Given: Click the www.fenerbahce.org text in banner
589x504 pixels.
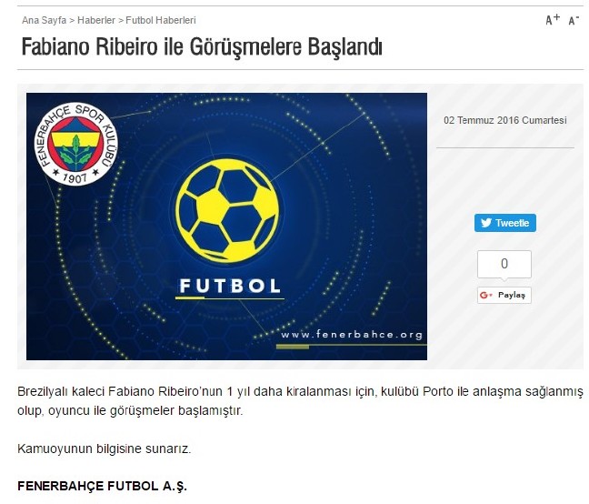Looking at the screenshot, I should (352, 334).
